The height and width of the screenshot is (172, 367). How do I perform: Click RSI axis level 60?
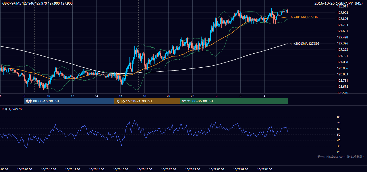339,129
